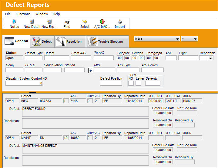Select defect number 937383
This screenshot has height=168, width=218.
(x=51, y=101)
